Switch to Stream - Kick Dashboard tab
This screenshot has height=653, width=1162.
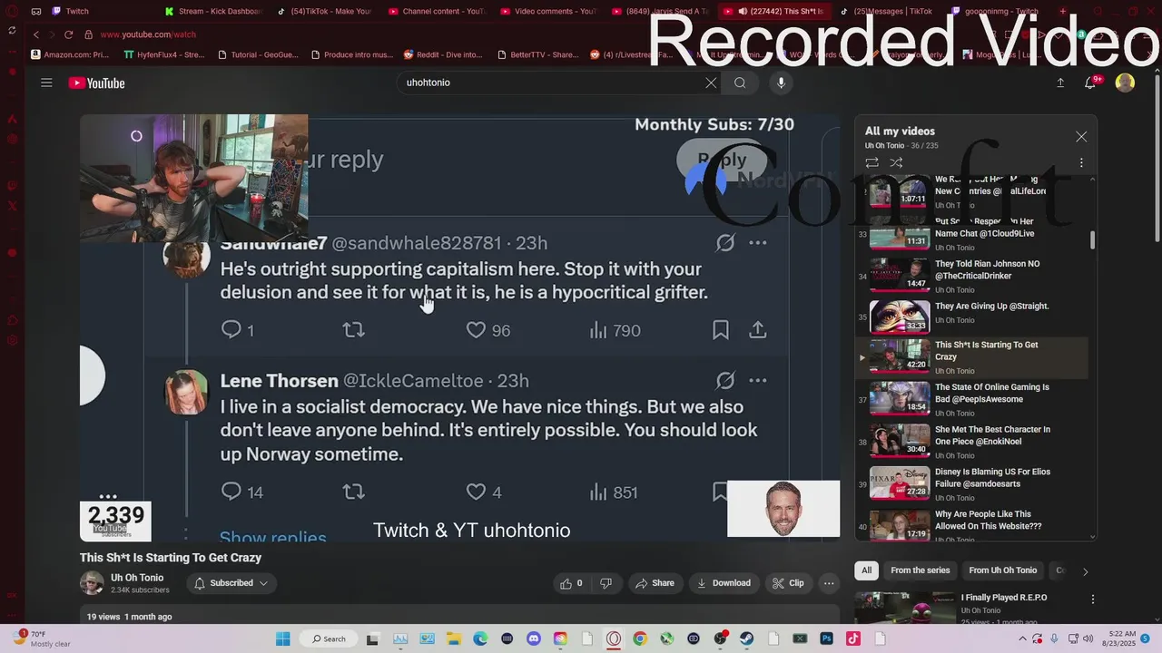pos(214,11)
